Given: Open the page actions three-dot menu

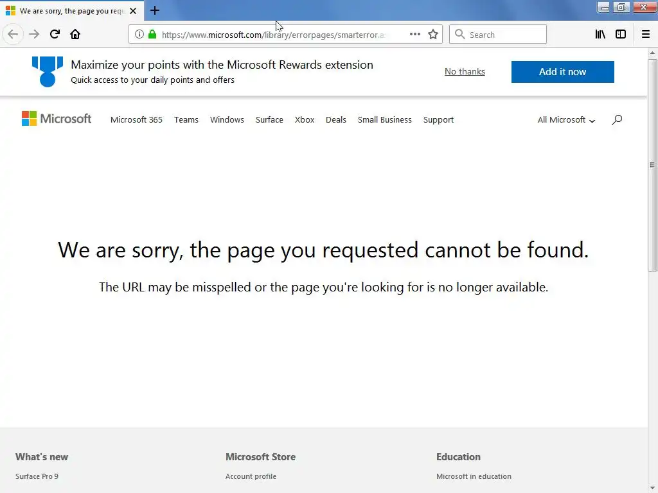Looking at the screenshot, I should (x=414, y=35).
